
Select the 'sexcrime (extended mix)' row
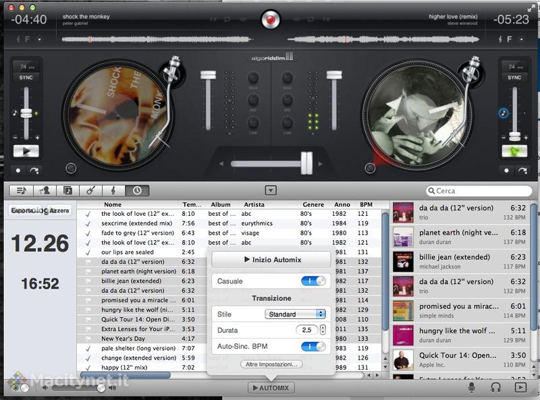pos(229,223)
